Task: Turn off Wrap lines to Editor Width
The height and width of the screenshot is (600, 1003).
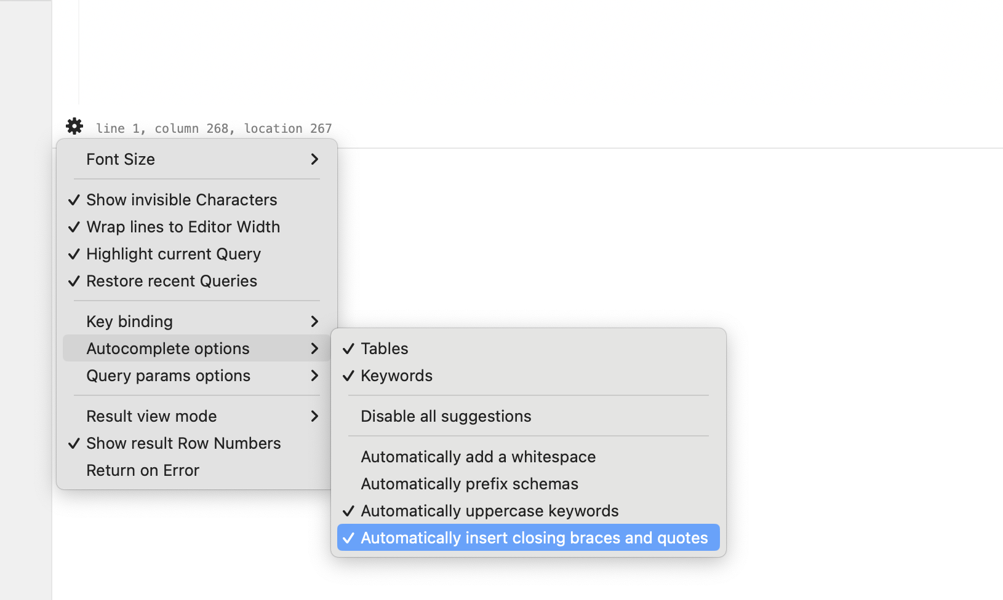Action: [x=183, y=226]
